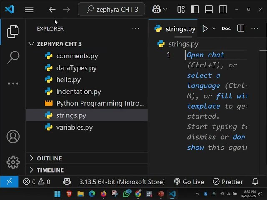The width and height of the screenshot is (267, 200).
Task: Click the select a language link
Action: click(204, 80)
